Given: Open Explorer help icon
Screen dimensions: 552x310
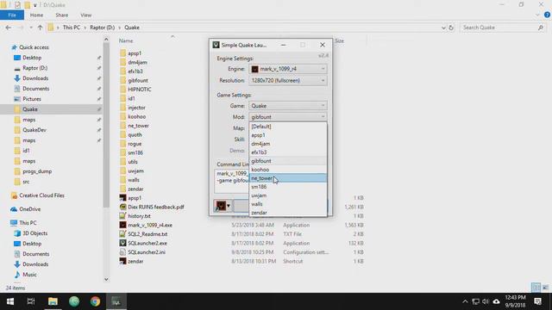Looking at the screenshot, I should point(547,15).
